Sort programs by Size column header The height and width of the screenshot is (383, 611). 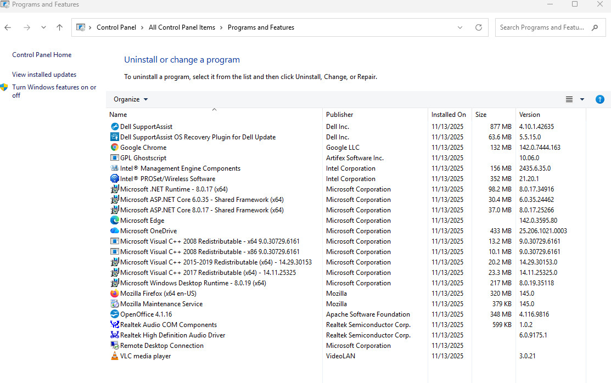(481, 115)
